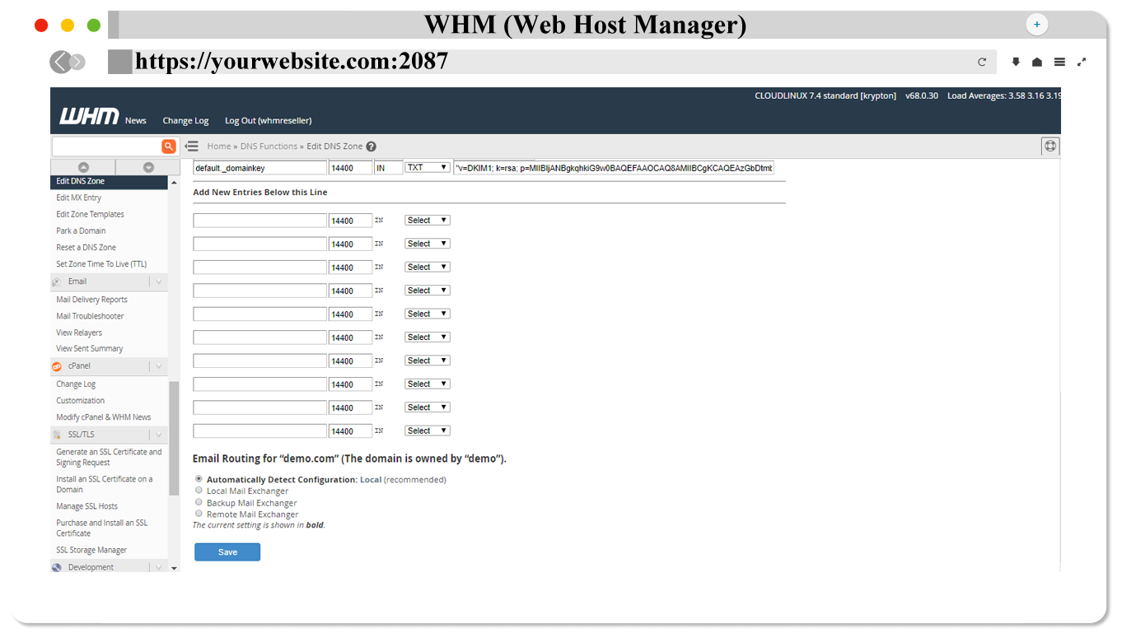The image size is (1122, 633).
Task: Collapse the Email section chevron
Action: (x=158, y=282)
